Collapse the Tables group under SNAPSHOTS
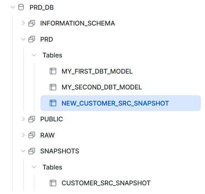 point(34,167)
